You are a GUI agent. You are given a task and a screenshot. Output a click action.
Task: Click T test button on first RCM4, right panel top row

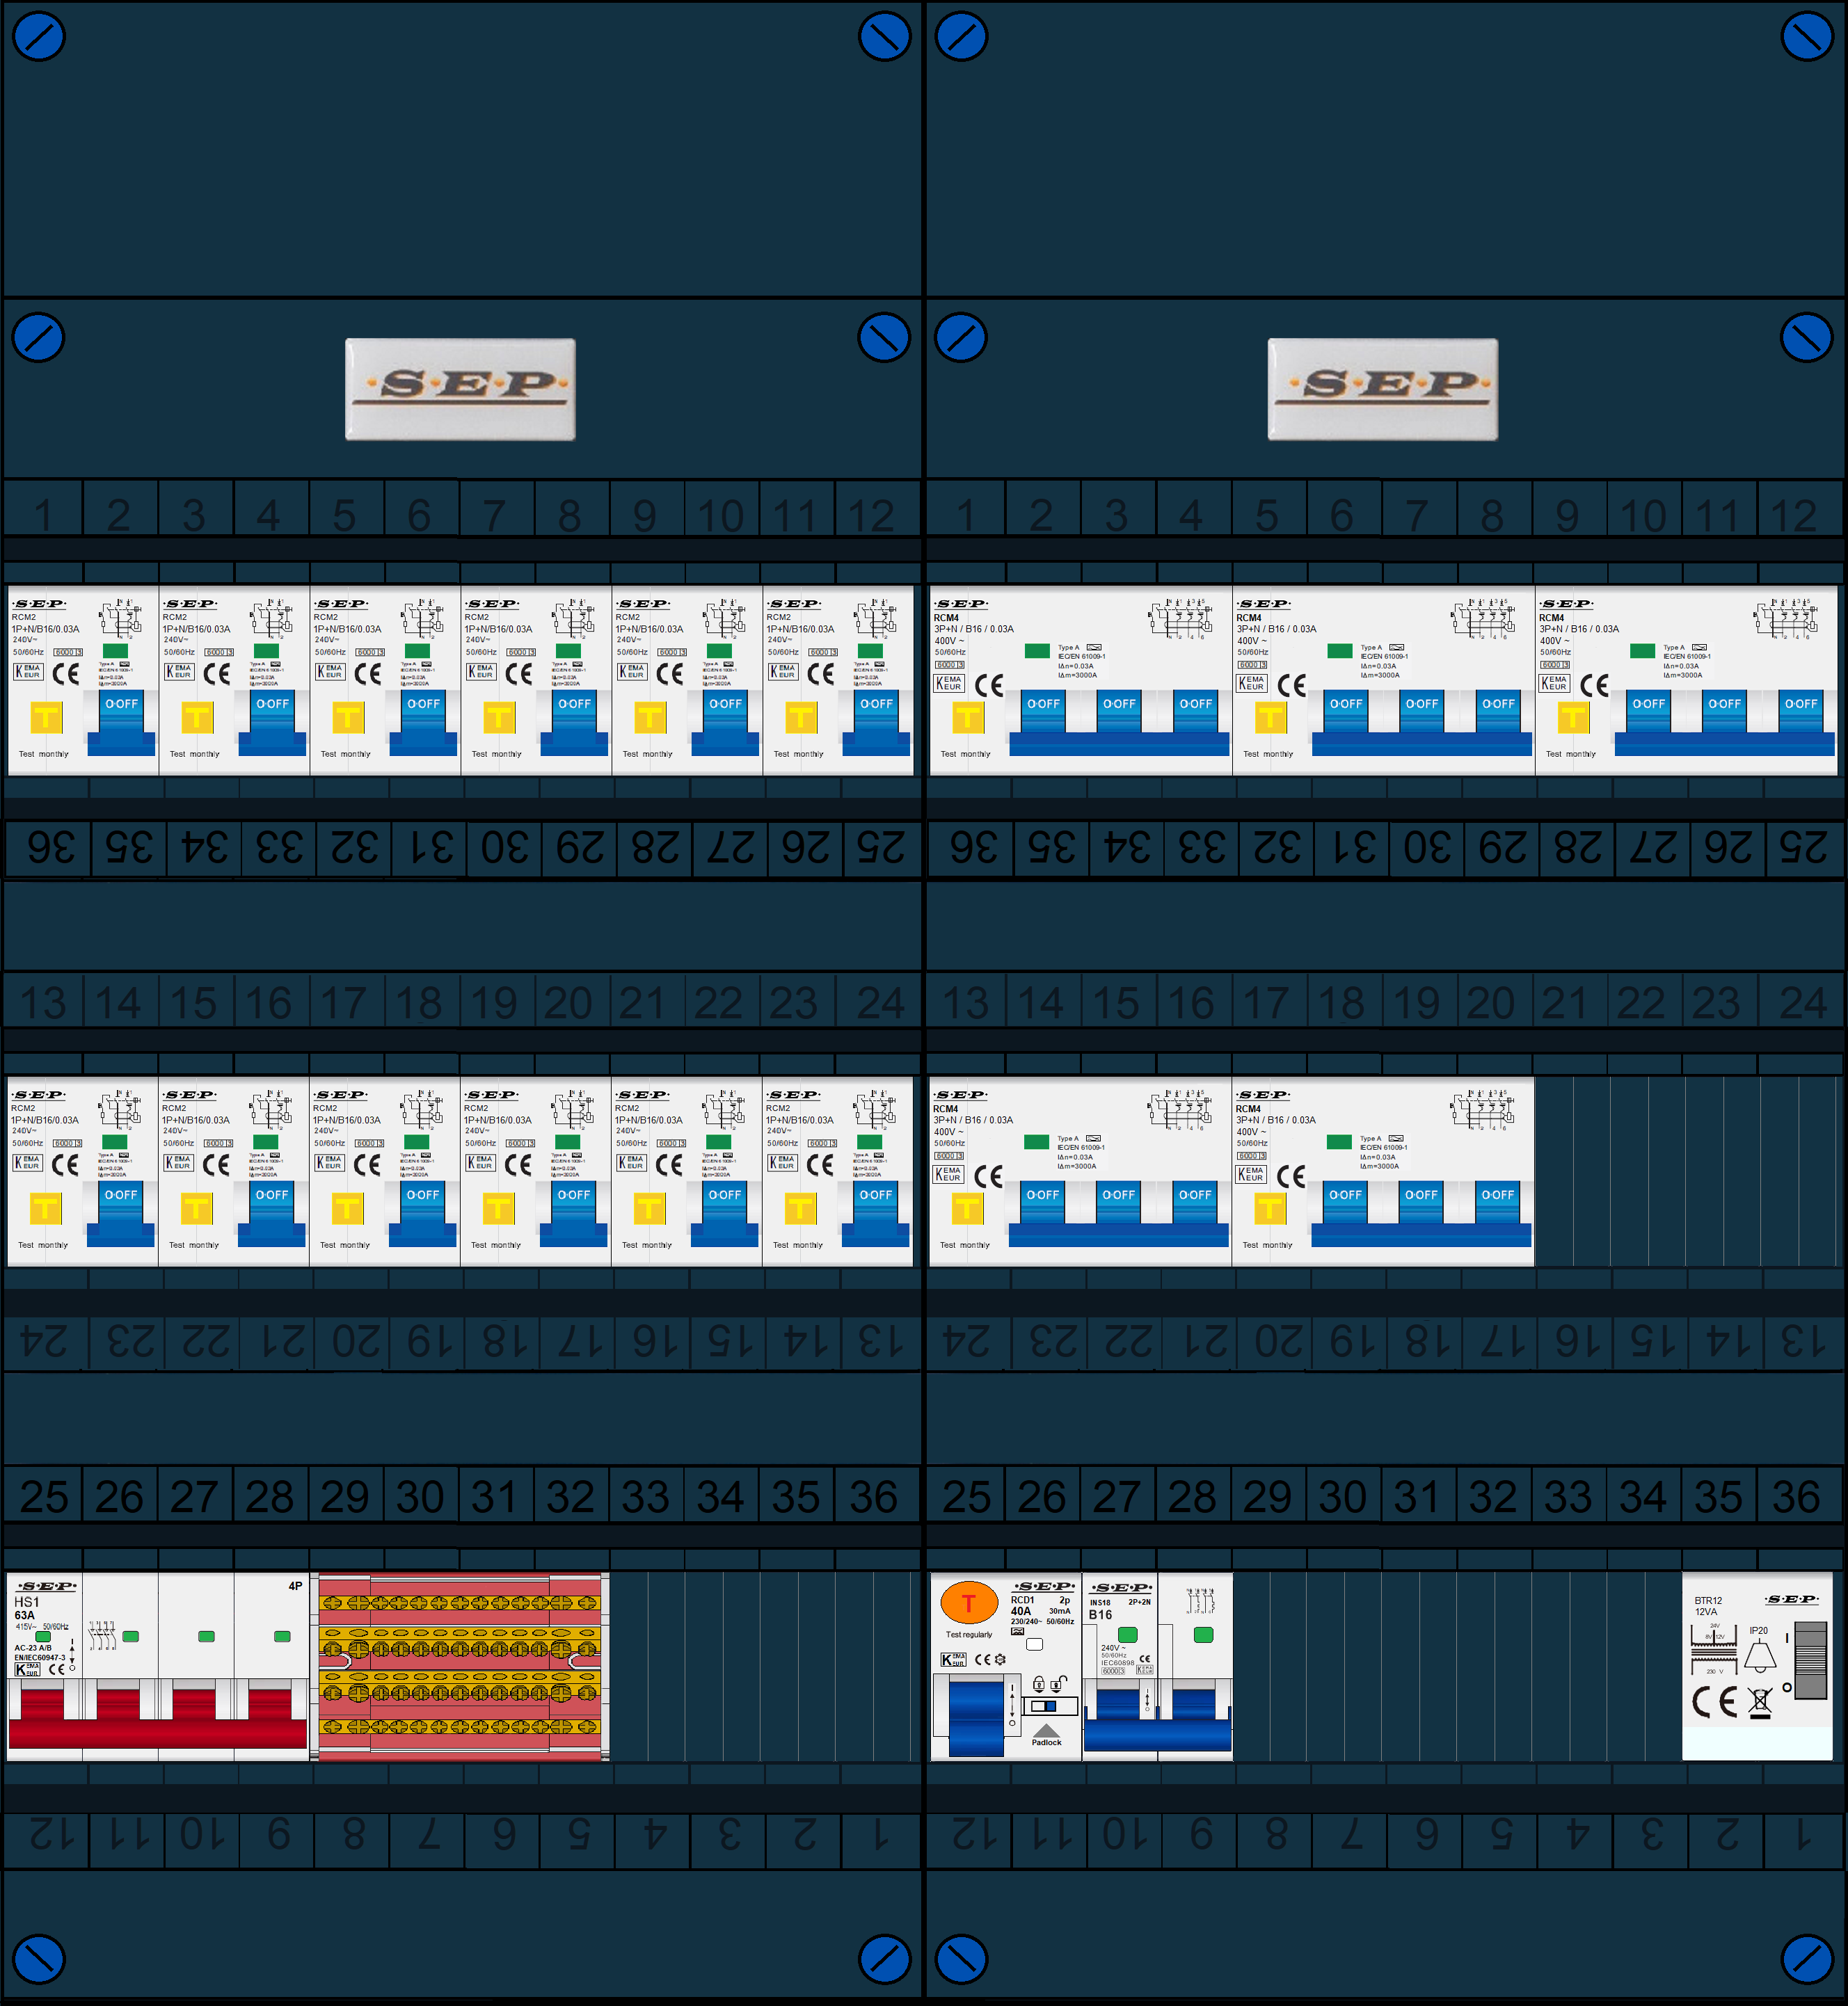968,718
